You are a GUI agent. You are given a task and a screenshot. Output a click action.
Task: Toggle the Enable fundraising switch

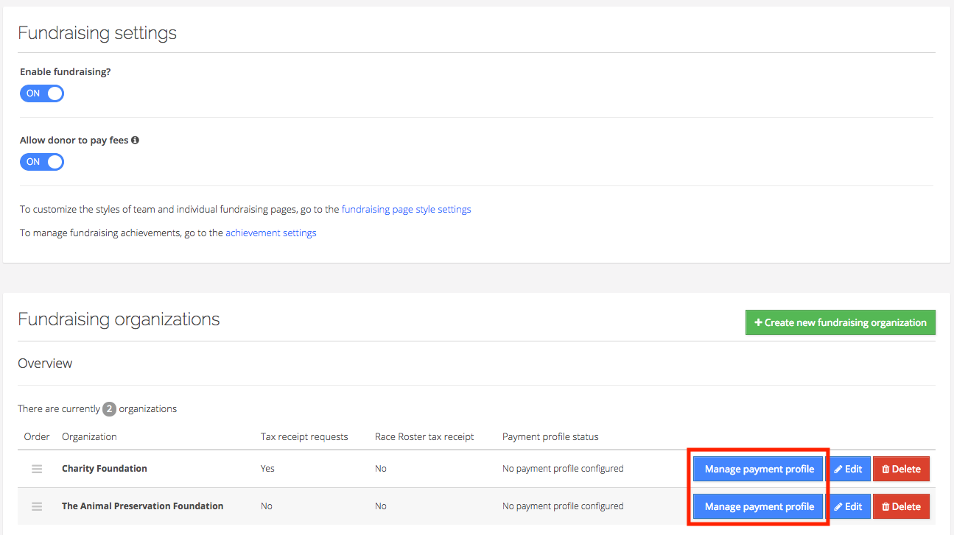coord(42,93)
